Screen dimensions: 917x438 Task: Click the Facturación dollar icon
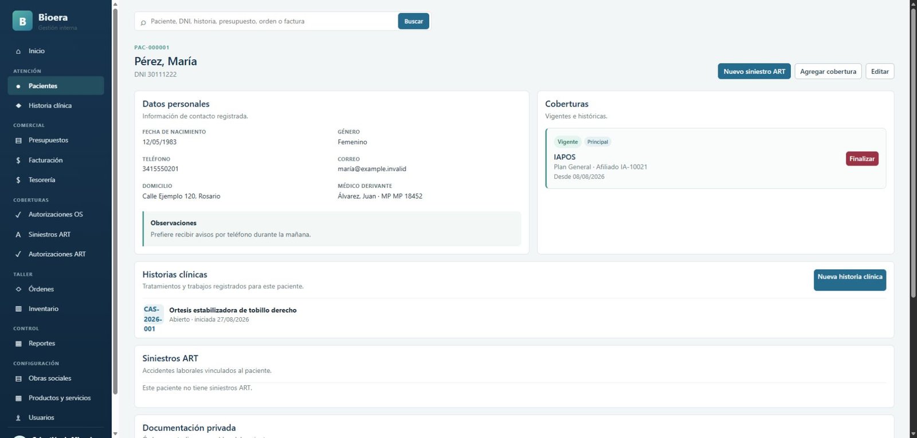(18, 160)
